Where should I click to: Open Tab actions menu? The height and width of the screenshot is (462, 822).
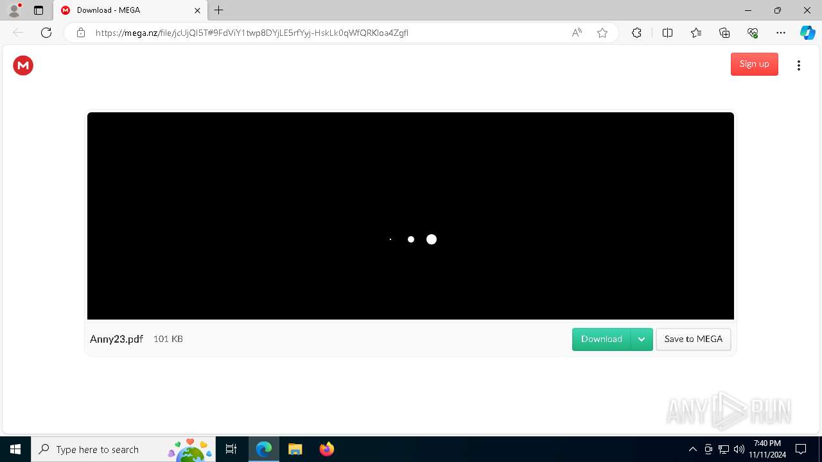pos(39,10)
